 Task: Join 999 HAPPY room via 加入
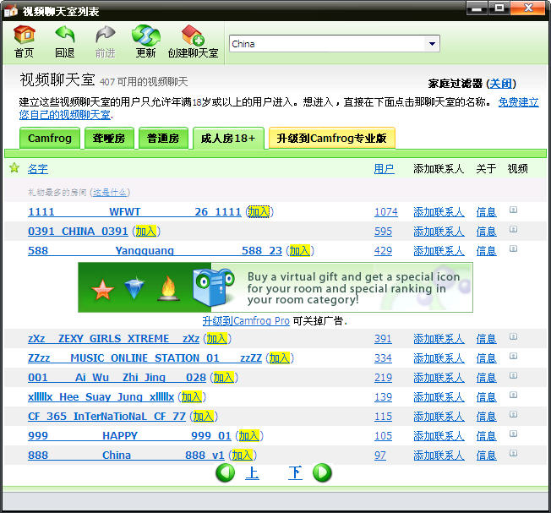pyautogui.click(x=249, y=436)
